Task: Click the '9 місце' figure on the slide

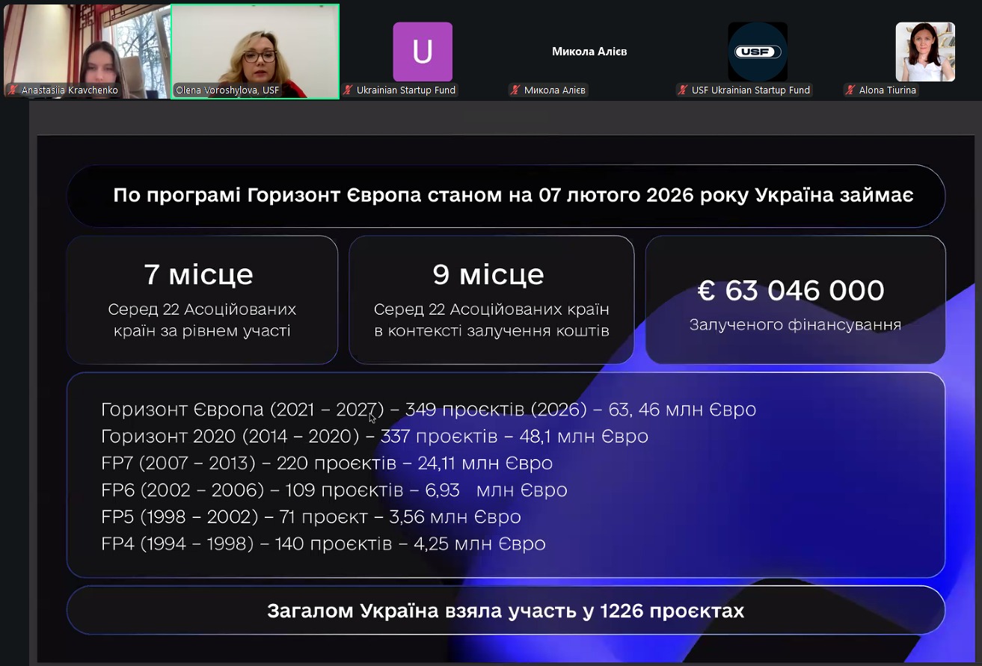Action: (488, 274)
